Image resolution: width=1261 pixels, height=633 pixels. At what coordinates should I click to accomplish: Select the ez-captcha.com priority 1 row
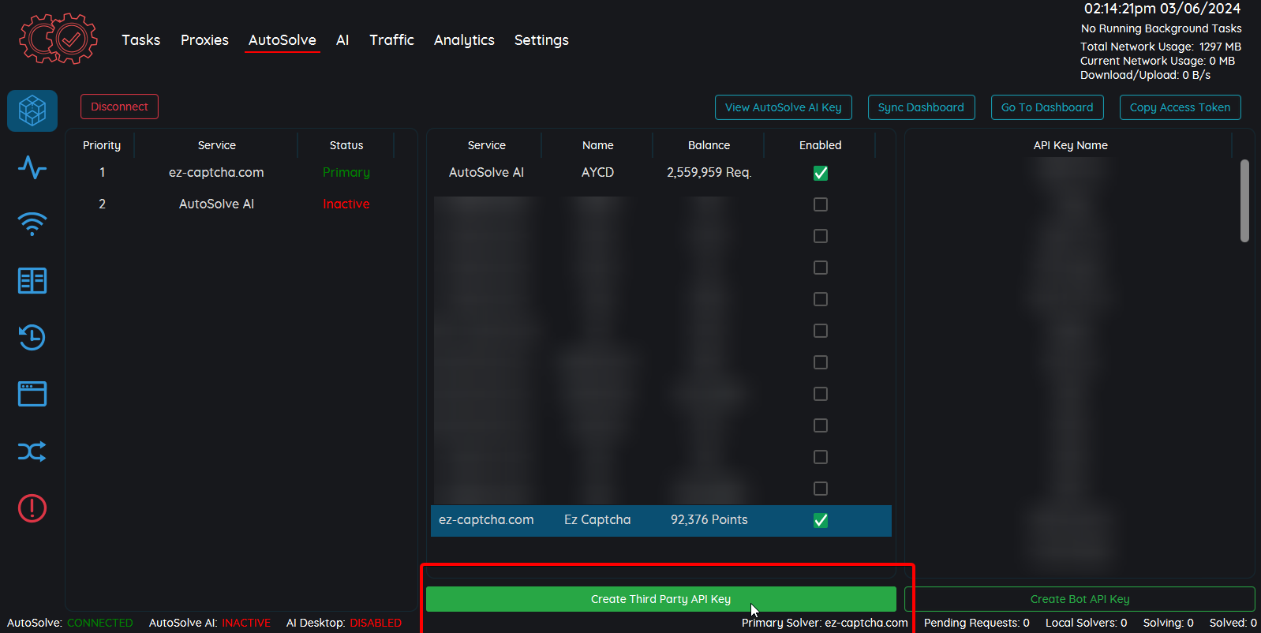(216, 173)
